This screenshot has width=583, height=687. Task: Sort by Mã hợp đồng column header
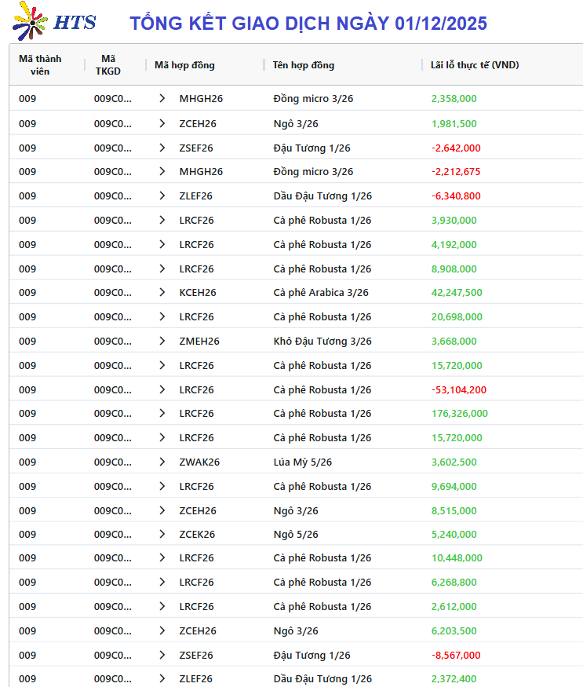[184, 65]
